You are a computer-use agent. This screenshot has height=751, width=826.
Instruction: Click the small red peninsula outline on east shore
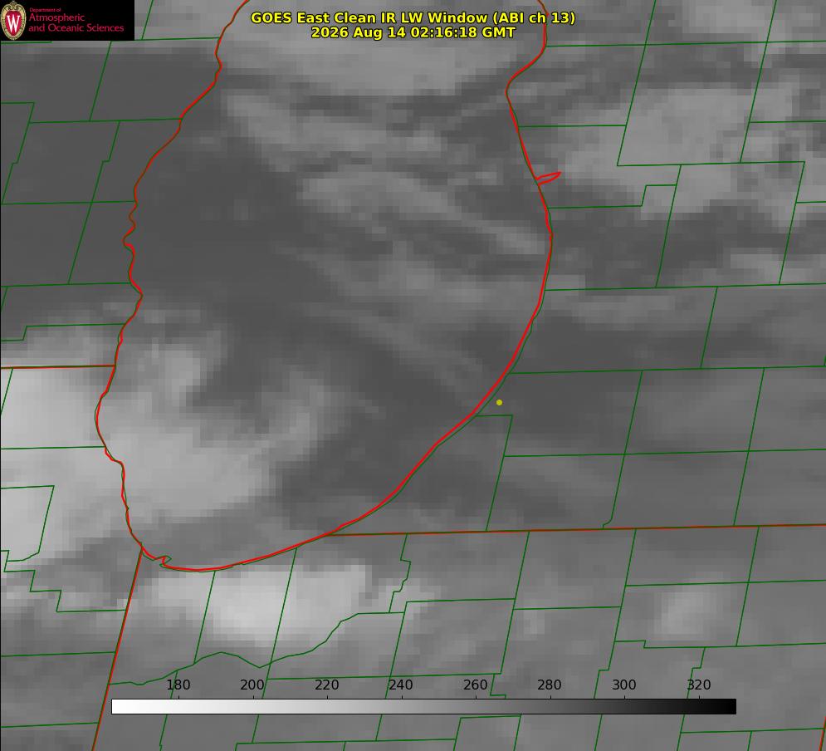[x=548, y=178]
